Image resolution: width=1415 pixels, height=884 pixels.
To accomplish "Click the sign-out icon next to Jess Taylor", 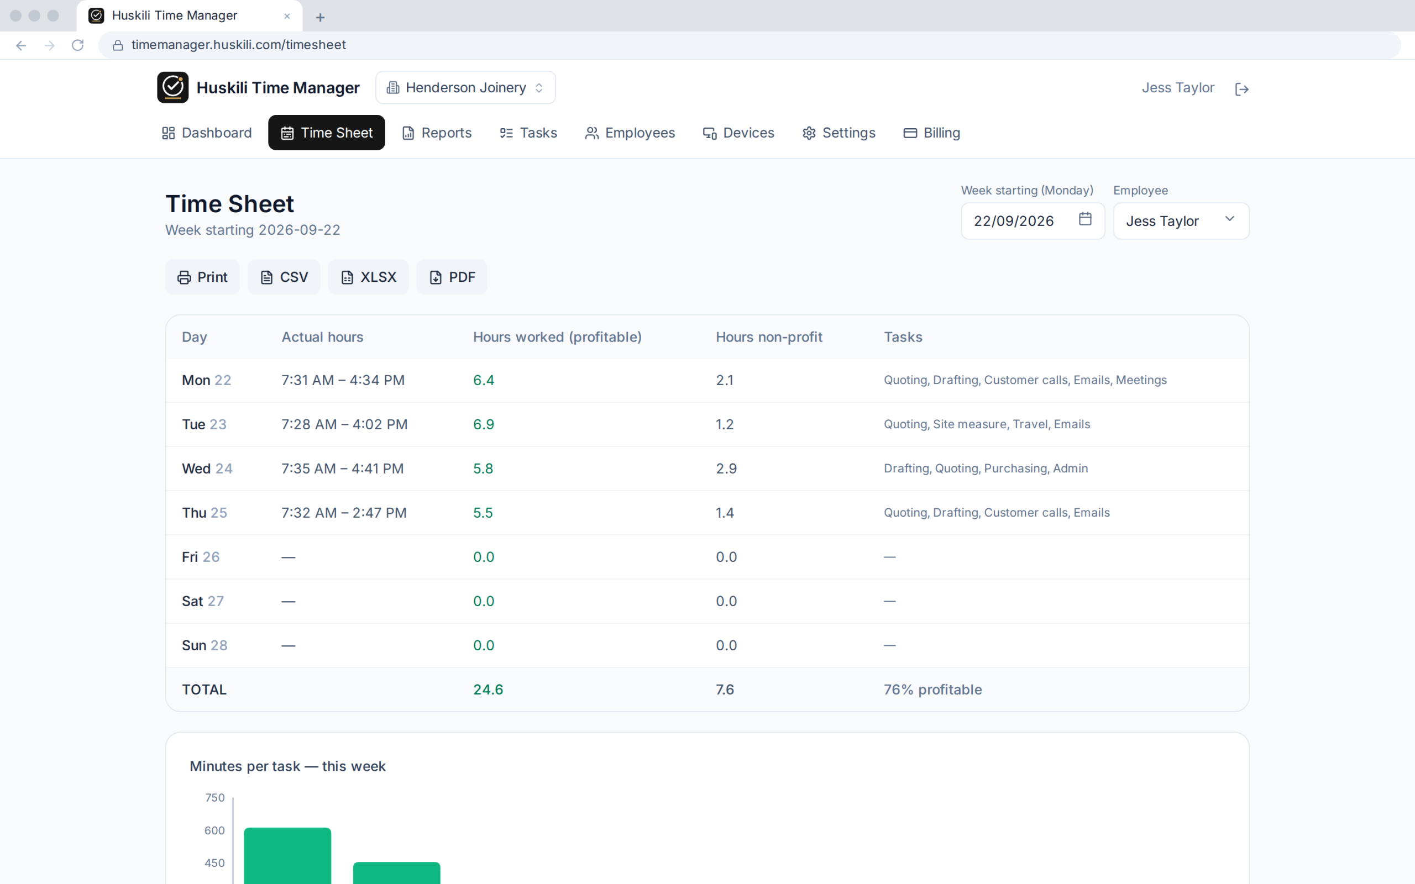I will [x=1241, y=89].
